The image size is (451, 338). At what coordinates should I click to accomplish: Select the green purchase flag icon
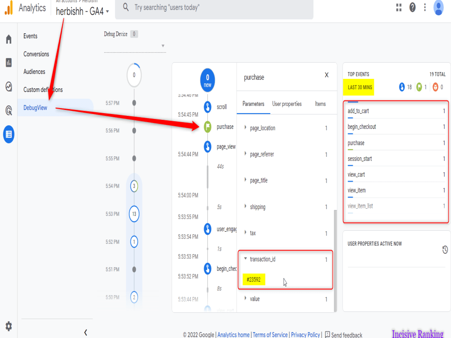pyautogui.click(x=207, y=127)
